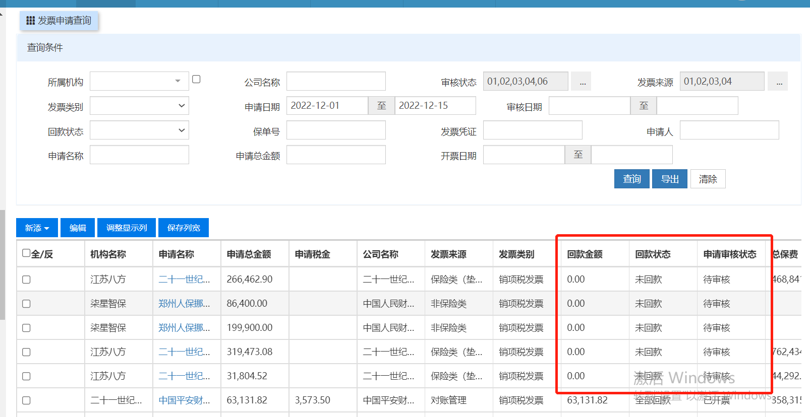Click the 编辑 toolbar button
The width and height of the screenshot is (810, 417).
78,228
